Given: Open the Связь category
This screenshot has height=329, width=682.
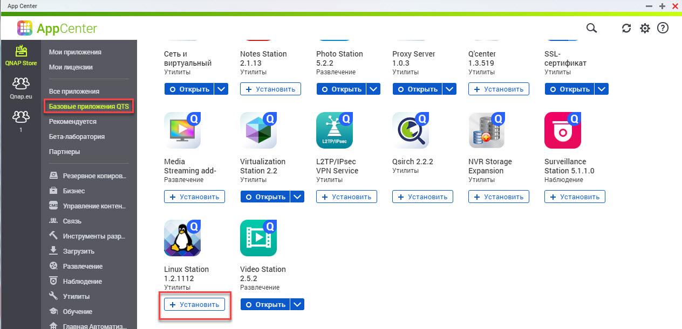Looking at the screenshot, I should coord(65,221).
